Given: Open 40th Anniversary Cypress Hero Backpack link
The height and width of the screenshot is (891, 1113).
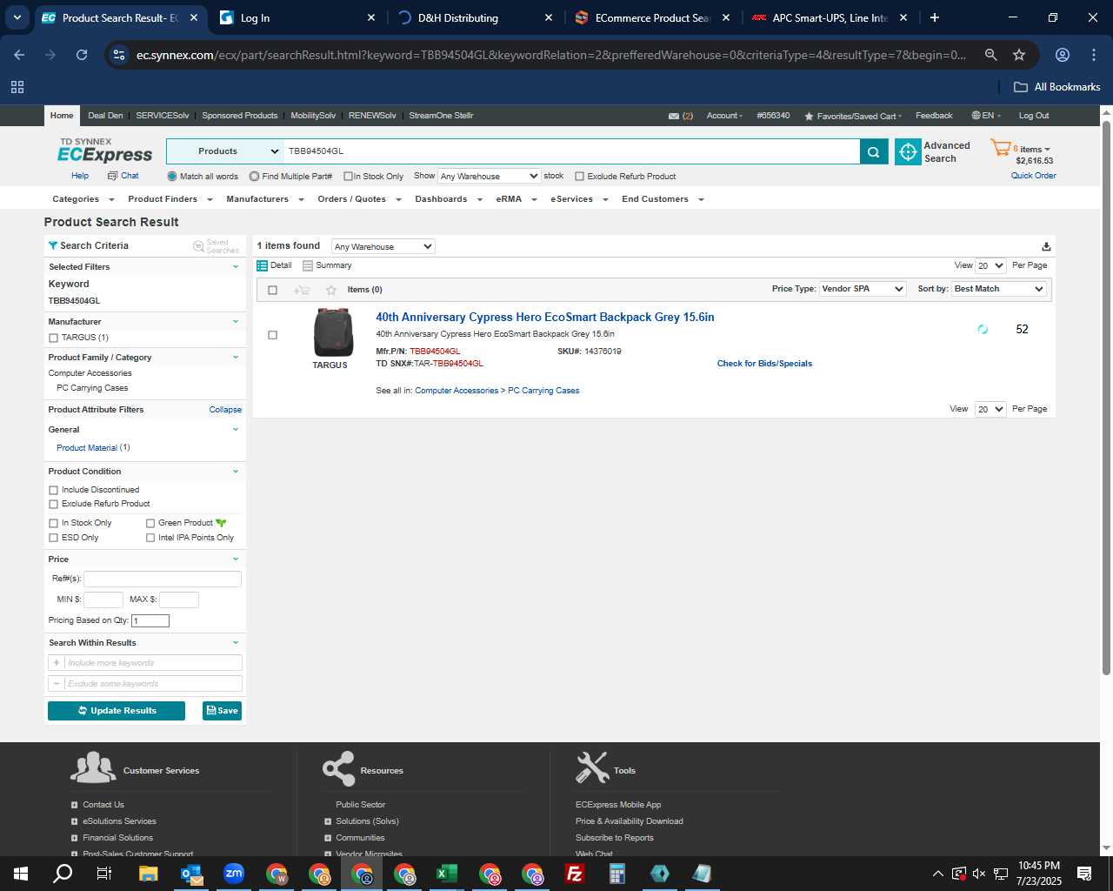Looking at the screenshot, I should tap(545, 318).
